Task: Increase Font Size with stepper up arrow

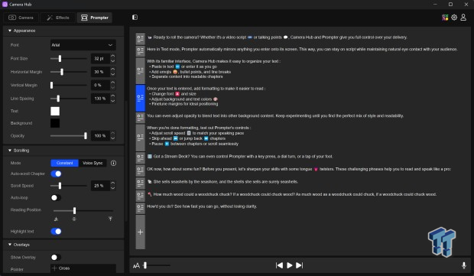Action: coord(112,56)
